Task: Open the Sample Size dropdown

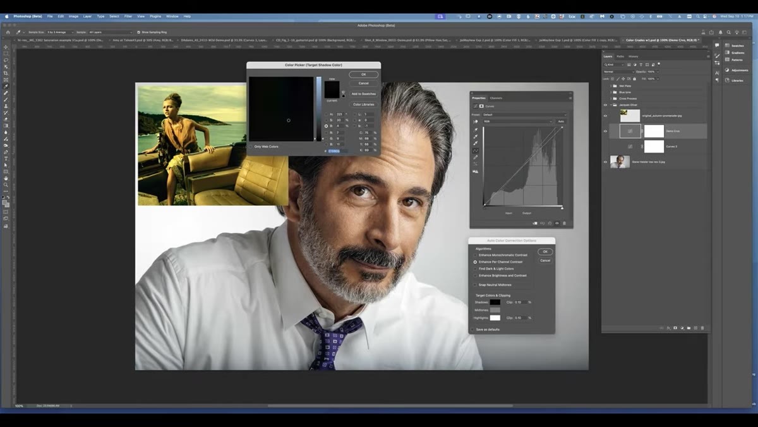Action: (59, 32)
